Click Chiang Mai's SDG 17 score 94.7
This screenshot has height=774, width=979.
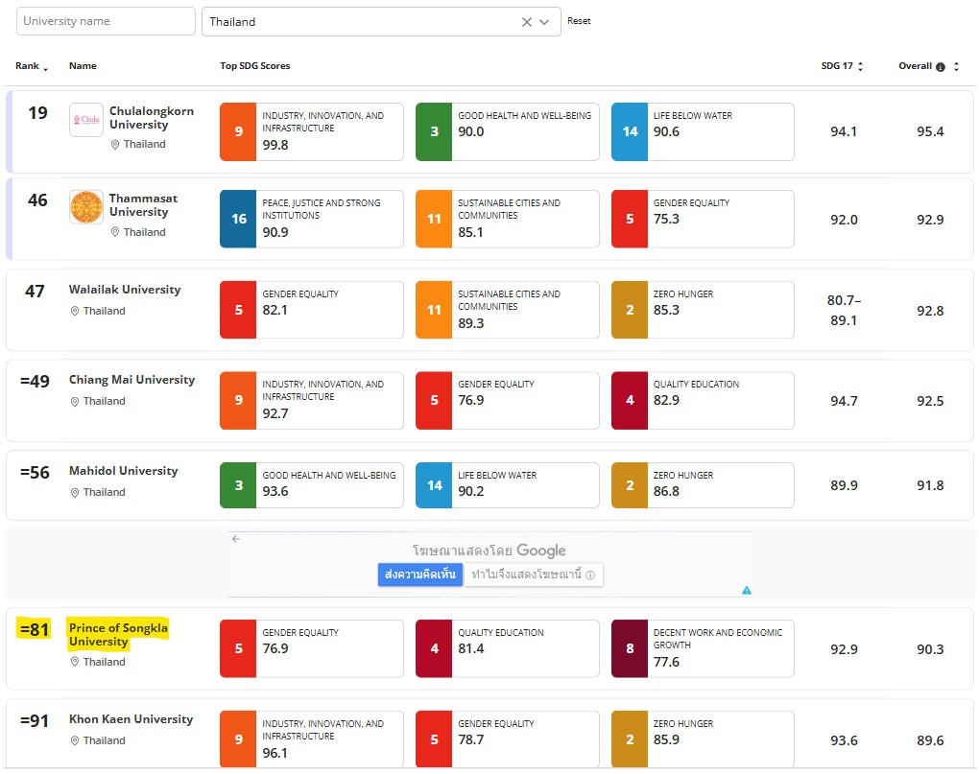844,401
